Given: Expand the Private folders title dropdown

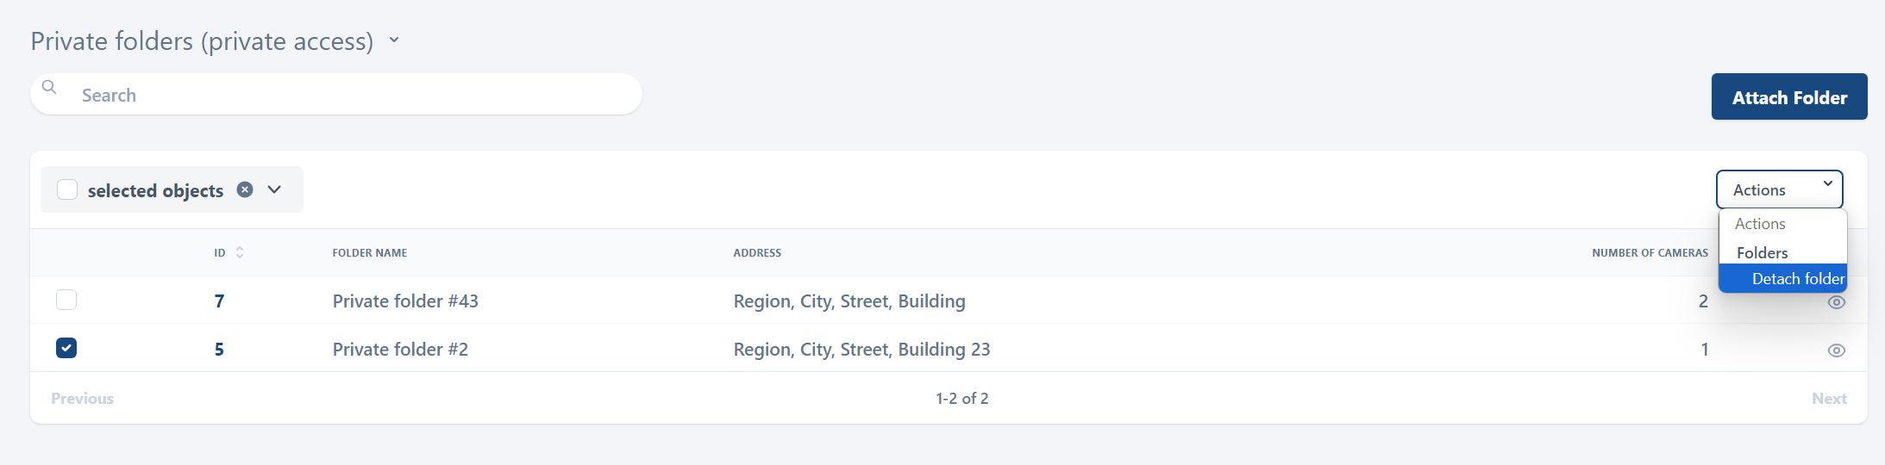Looking at the screenshot, I should (394, 40).
